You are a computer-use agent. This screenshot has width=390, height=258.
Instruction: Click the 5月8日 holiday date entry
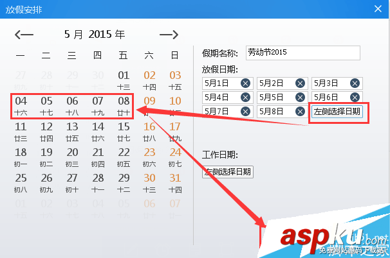[x=283, y=112]
